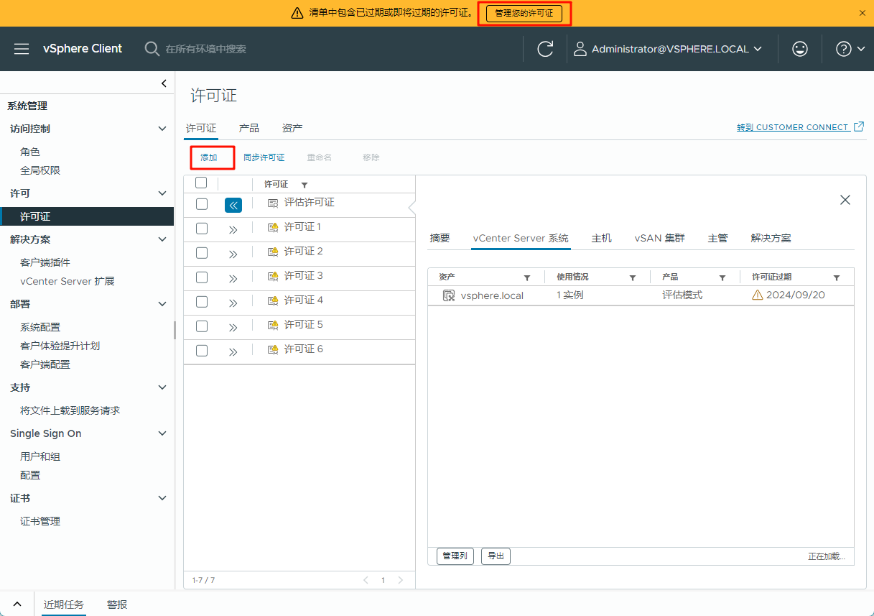Expand details arrow for 许可证 2

(233, 254)
